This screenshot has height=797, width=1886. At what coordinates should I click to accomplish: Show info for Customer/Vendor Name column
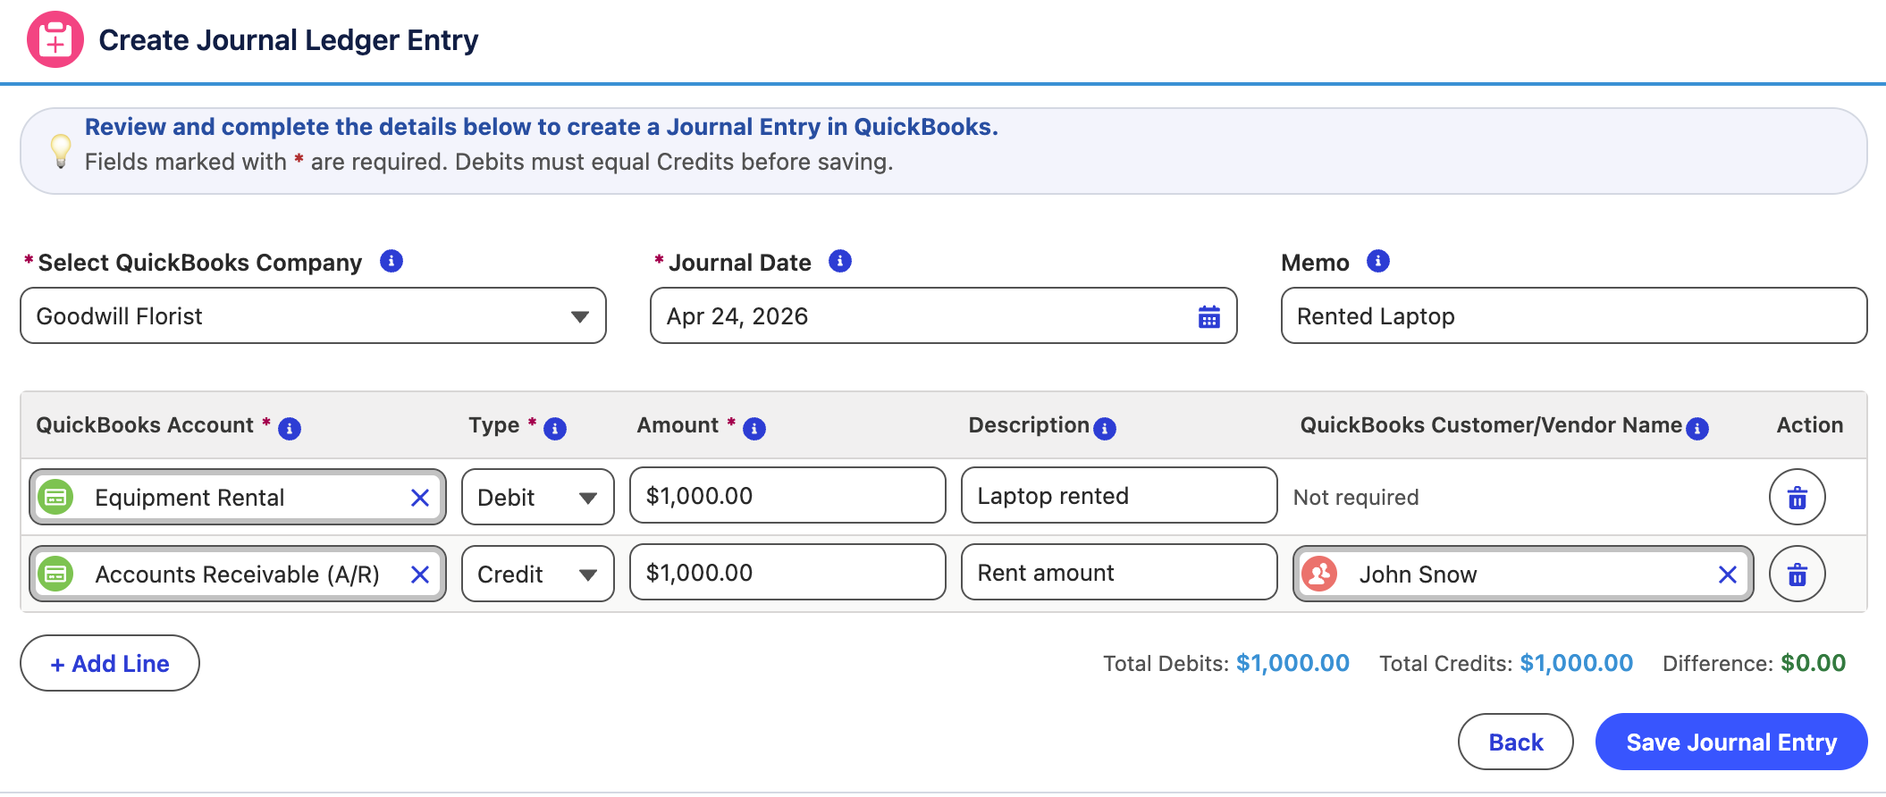click(x=1697, y=429)
